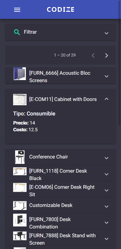Select the [FURN_7800] Desk Combination title

[50, 223]
